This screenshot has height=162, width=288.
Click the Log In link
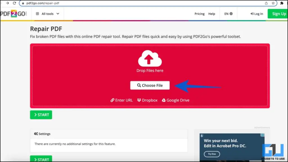(256, 14)
